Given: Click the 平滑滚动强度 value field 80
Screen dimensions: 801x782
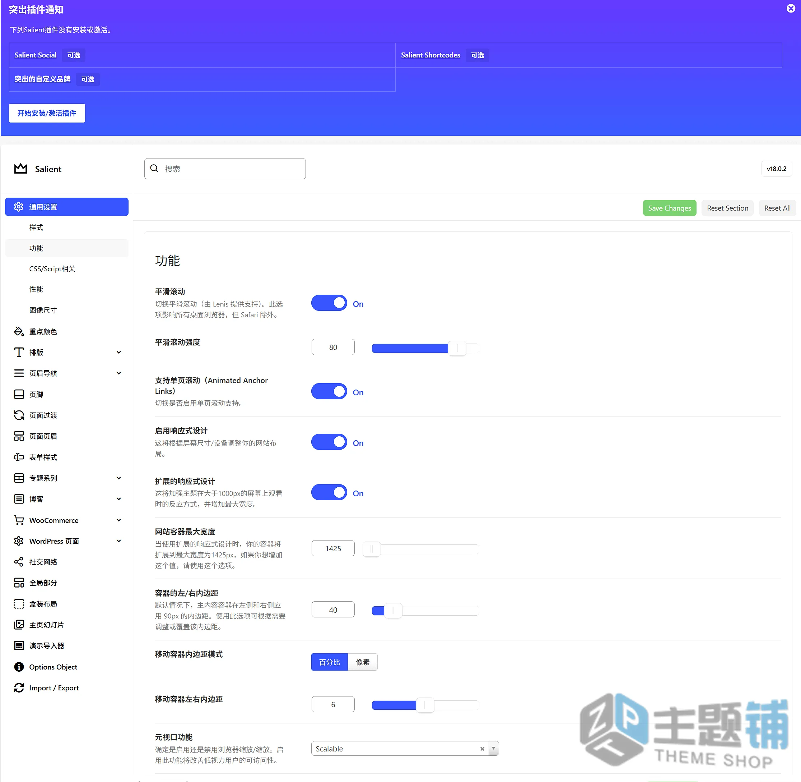Looking at the screenshot, I should 333,347.
